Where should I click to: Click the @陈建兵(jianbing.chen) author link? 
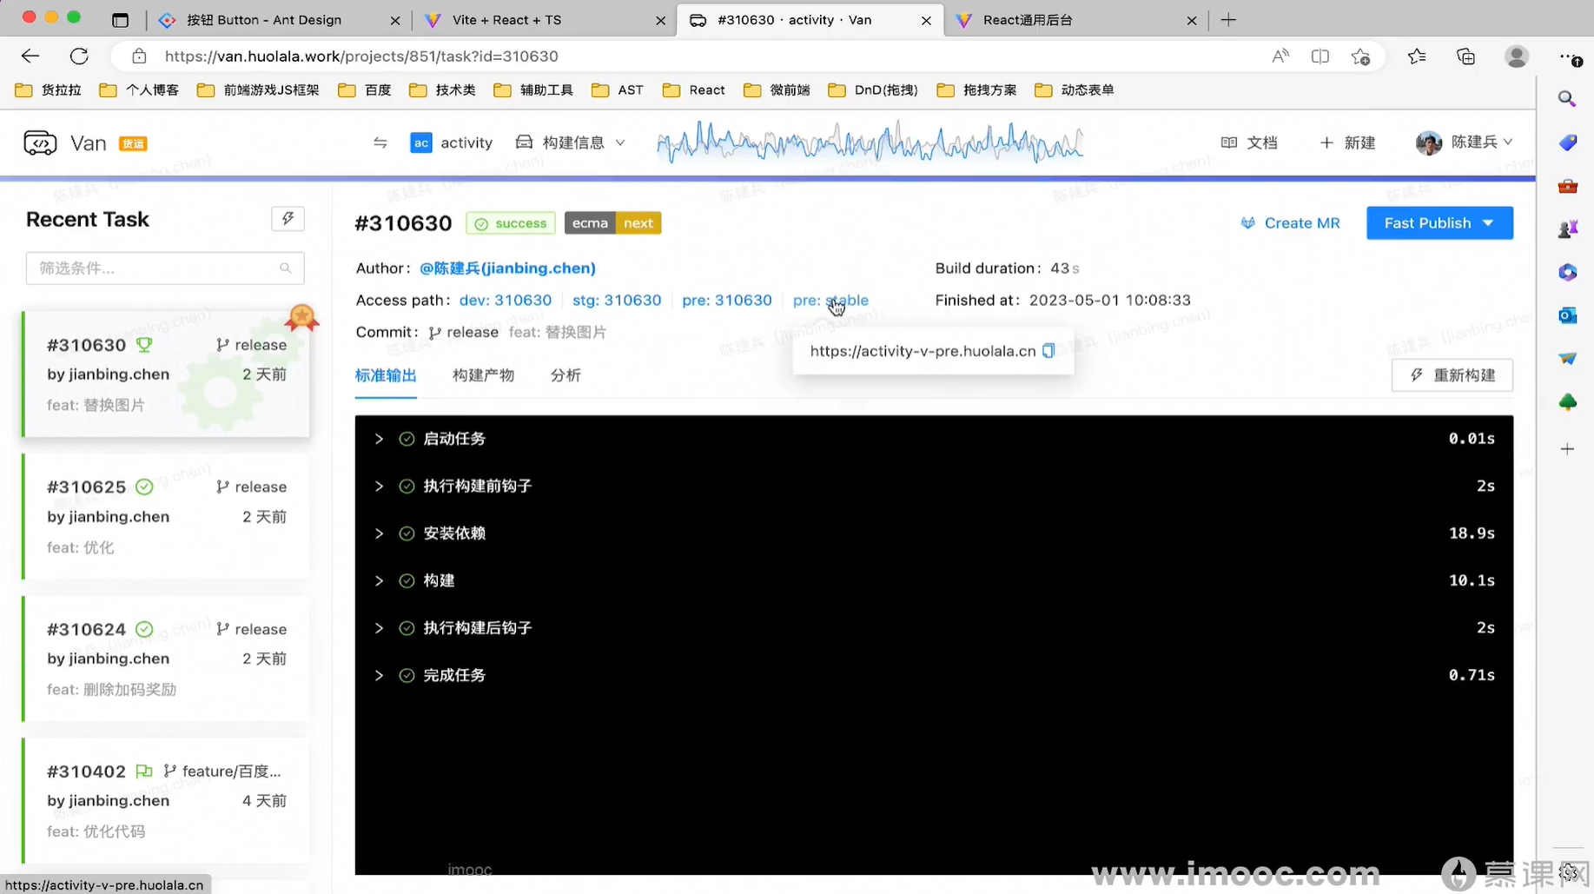point(507,268)
